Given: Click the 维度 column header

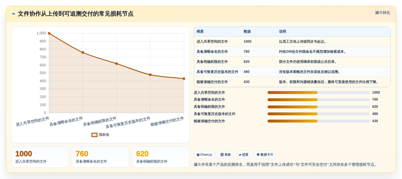Looking at the screenshot, I should pos(200,31).
